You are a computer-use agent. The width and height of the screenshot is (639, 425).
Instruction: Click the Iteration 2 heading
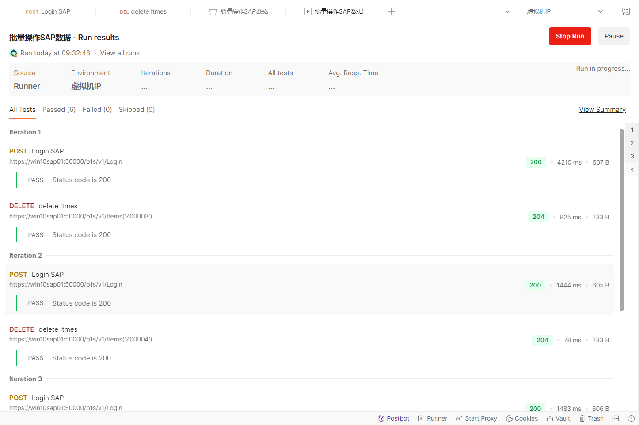[x=26, y=256]
